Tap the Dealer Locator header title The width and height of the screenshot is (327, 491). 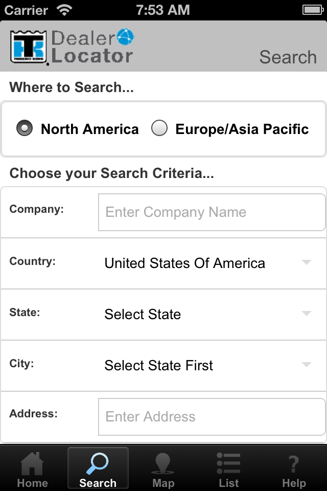(92, 47)
